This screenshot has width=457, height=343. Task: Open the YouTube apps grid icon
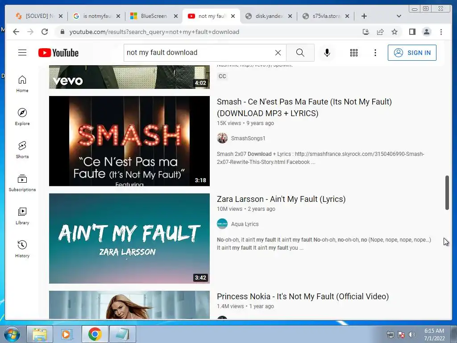coord(354,53)
